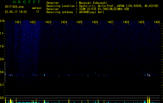Click the tall yellow intensity peak near 1429
Image resolution: width=163 pixels, height=103 pixels.
point(147,99)
